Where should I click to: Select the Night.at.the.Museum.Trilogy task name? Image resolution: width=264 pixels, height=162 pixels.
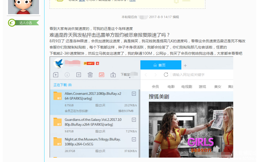[x=93, y=142]
